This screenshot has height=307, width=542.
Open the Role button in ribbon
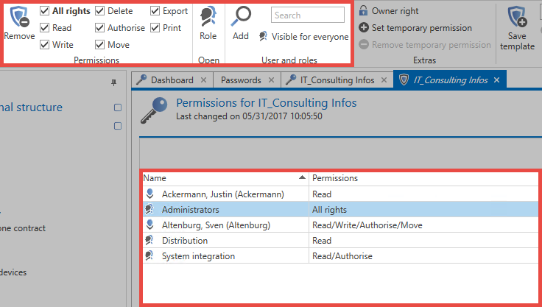click(208, 24)
